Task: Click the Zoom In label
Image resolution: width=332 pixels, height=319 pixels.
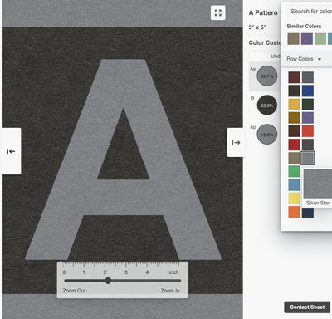Action: click(170, 291)
